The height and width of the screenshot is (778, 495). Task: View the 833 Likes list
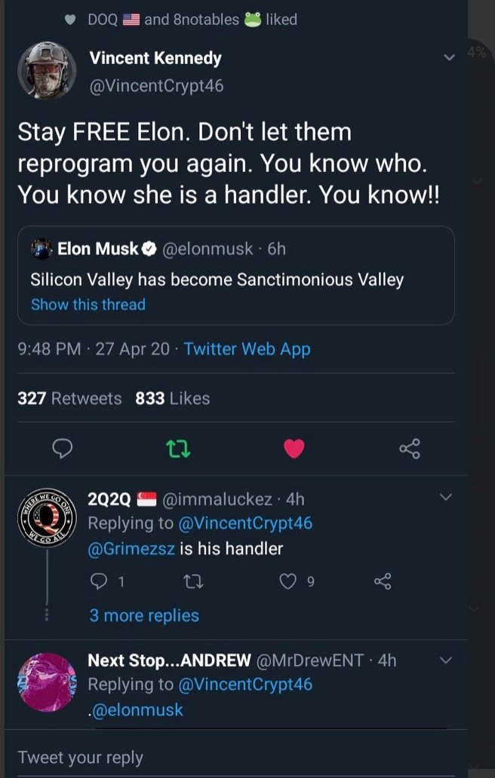[x=172, y=398]
